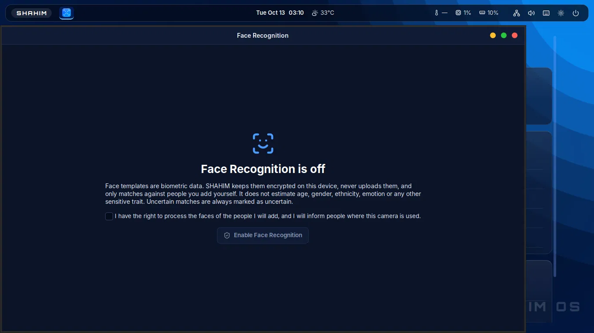594x333 pixels.
Task: Tick the right-to-process-faces consent checkbox
Action: [x=109, y=216]
